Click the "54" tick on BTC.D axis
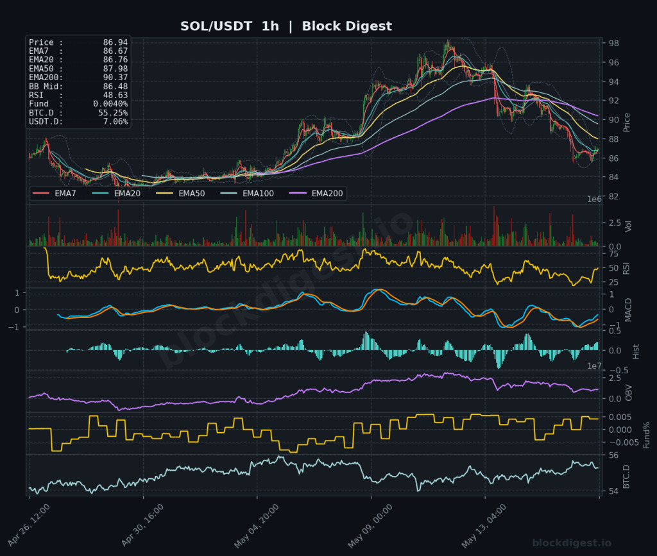657x556 pixels. click(x=613, y=491)
